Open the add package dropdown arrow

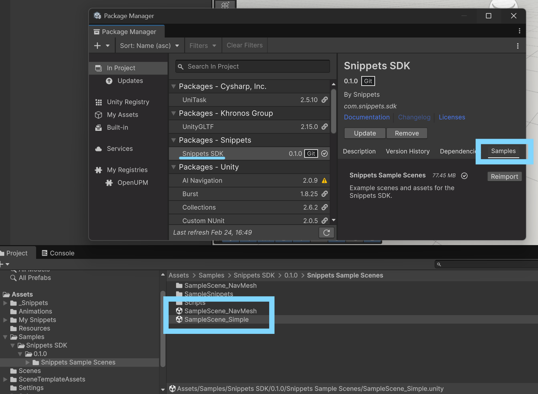108,46
